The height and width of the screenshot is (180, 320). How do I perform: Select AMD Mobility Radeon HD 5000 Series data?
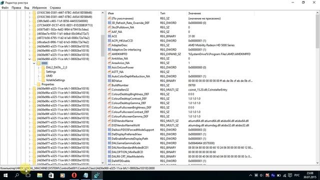tap(211, 45)
